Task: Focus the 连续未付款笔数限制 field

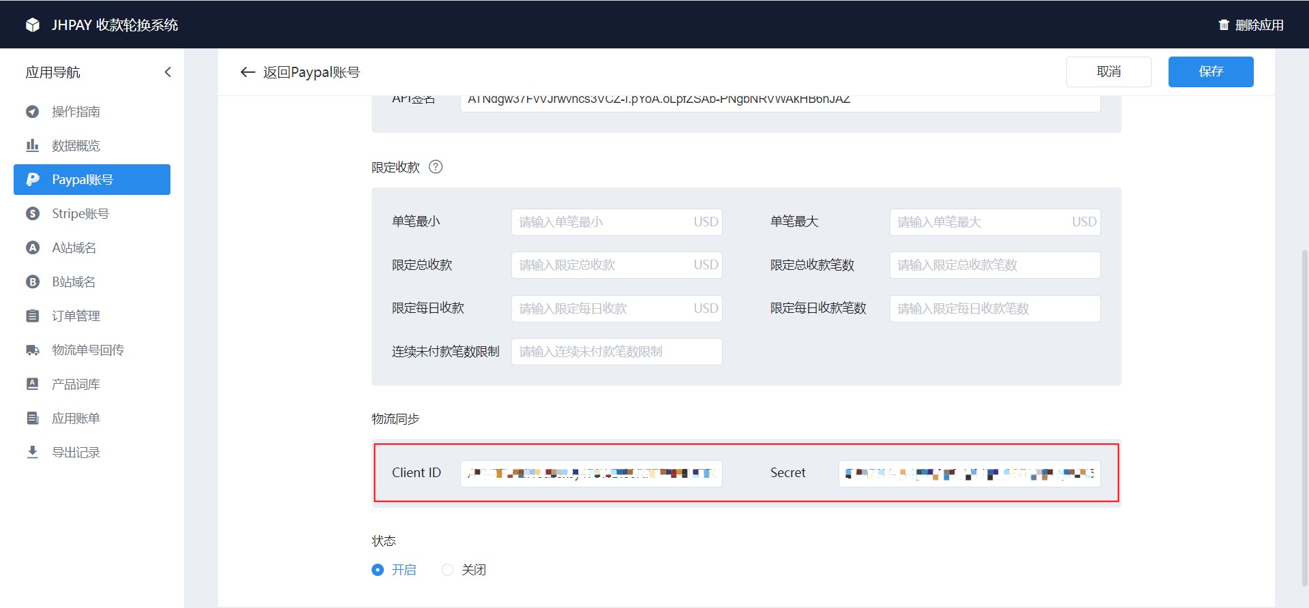Action: click(616, 352)
